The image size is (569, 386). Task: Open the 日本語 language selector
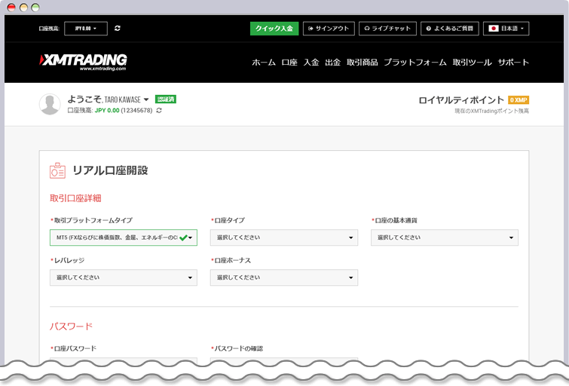[x=506, y=29]
